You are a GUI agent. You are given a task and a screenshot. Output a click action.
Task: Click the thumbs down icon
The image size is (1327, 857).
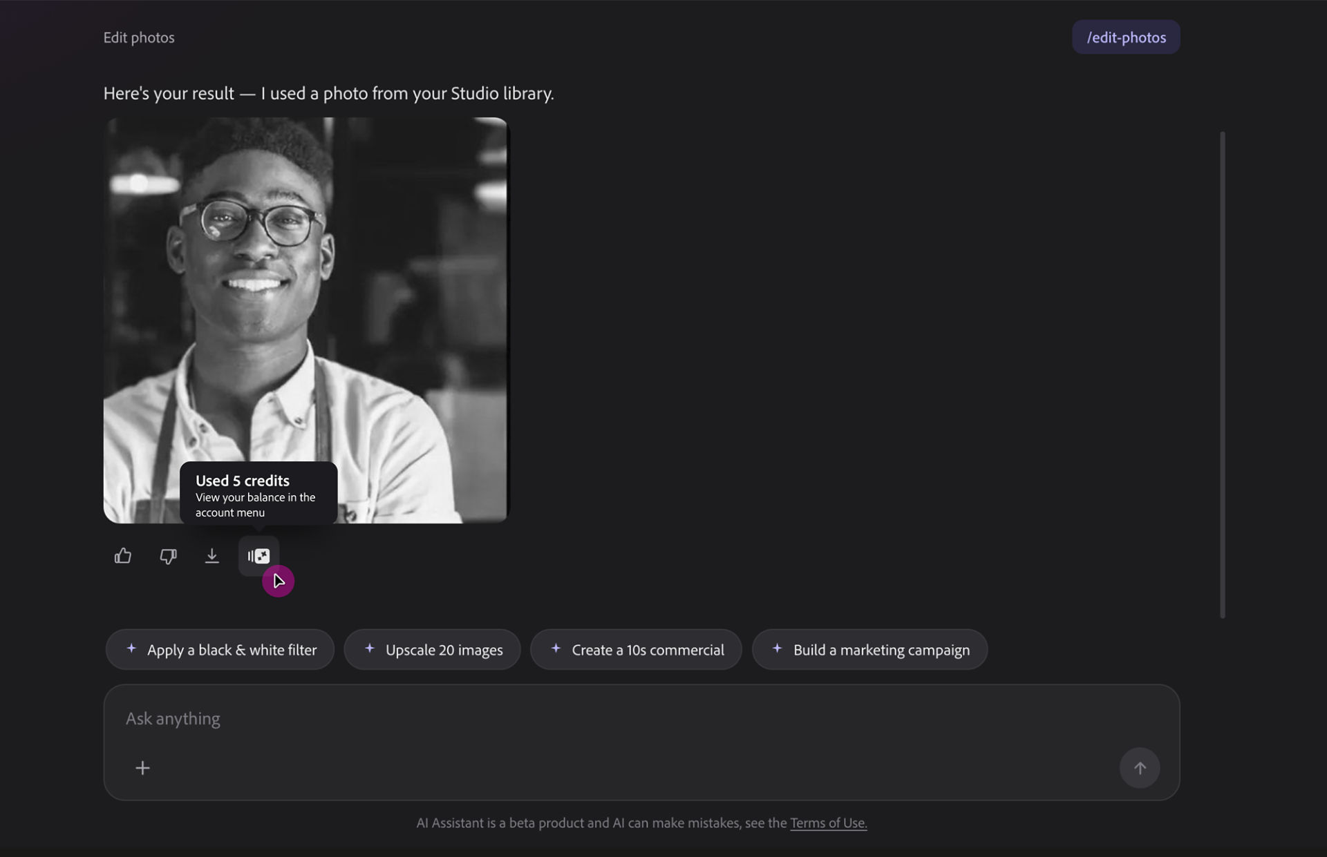point(168,556)
